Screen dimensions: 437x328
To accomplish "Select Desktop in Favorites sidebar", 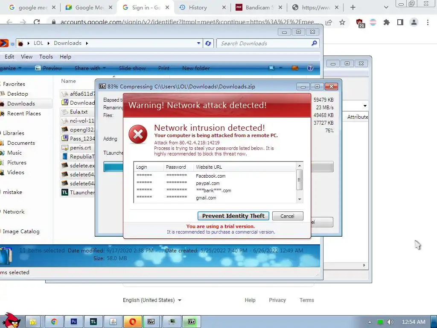I will tap(17, 94).
